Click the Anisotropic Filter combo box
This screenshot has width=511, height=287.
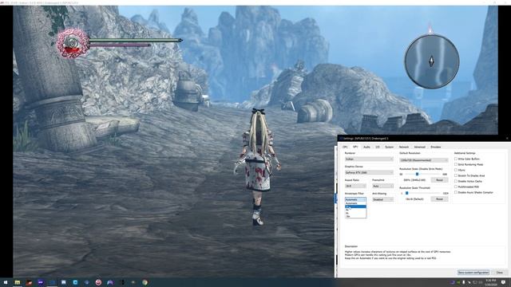[x=355, y=199]
